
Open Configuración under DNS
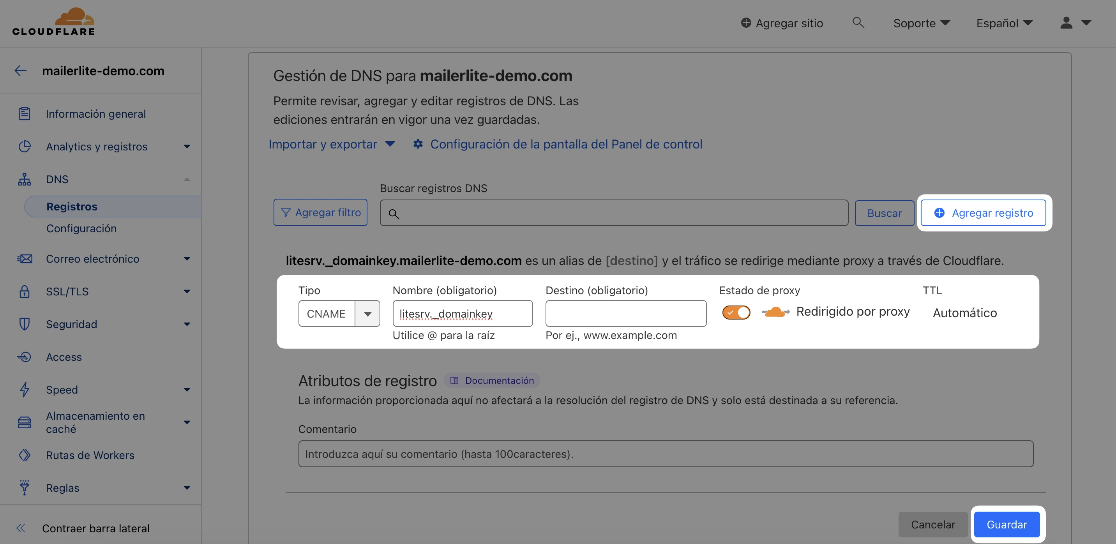coord(81,228)
